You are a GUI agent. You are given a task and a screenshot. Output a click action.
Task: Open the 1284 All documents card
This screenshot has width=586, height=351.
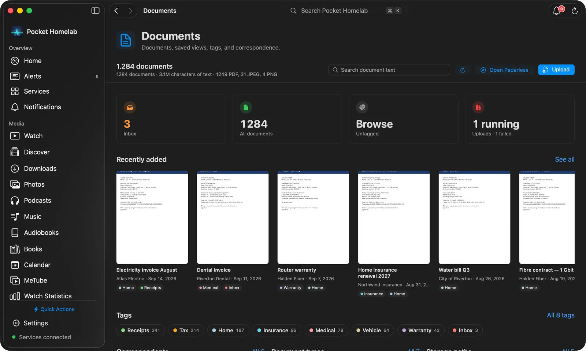tap(287, 119)
